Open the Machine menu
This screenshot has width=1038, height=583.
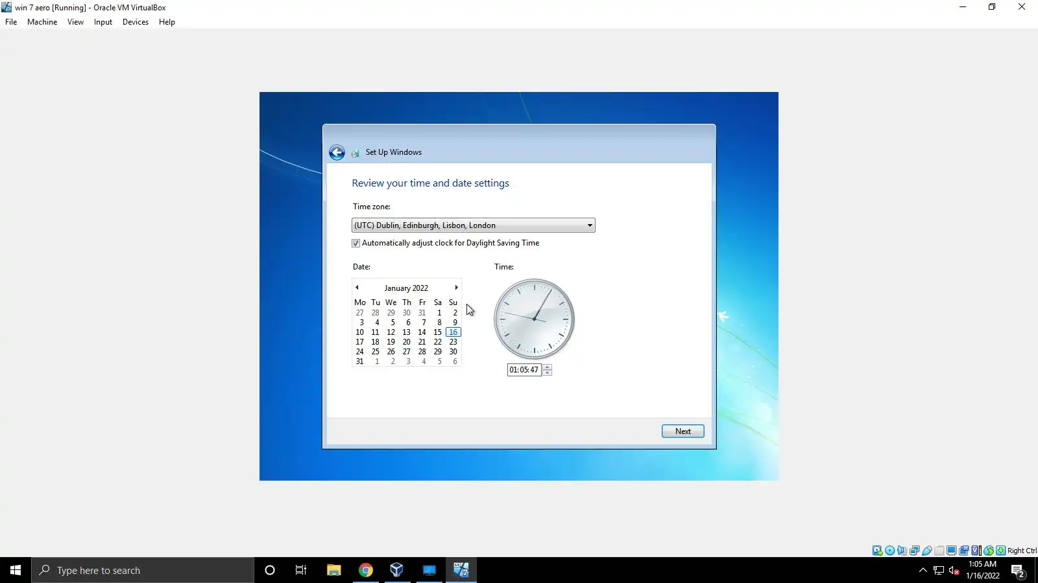coord(42,22)
